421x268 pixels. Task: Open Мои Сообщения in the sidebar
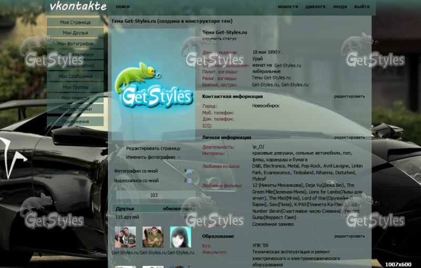pyautogui.click(x=75, y=76)
